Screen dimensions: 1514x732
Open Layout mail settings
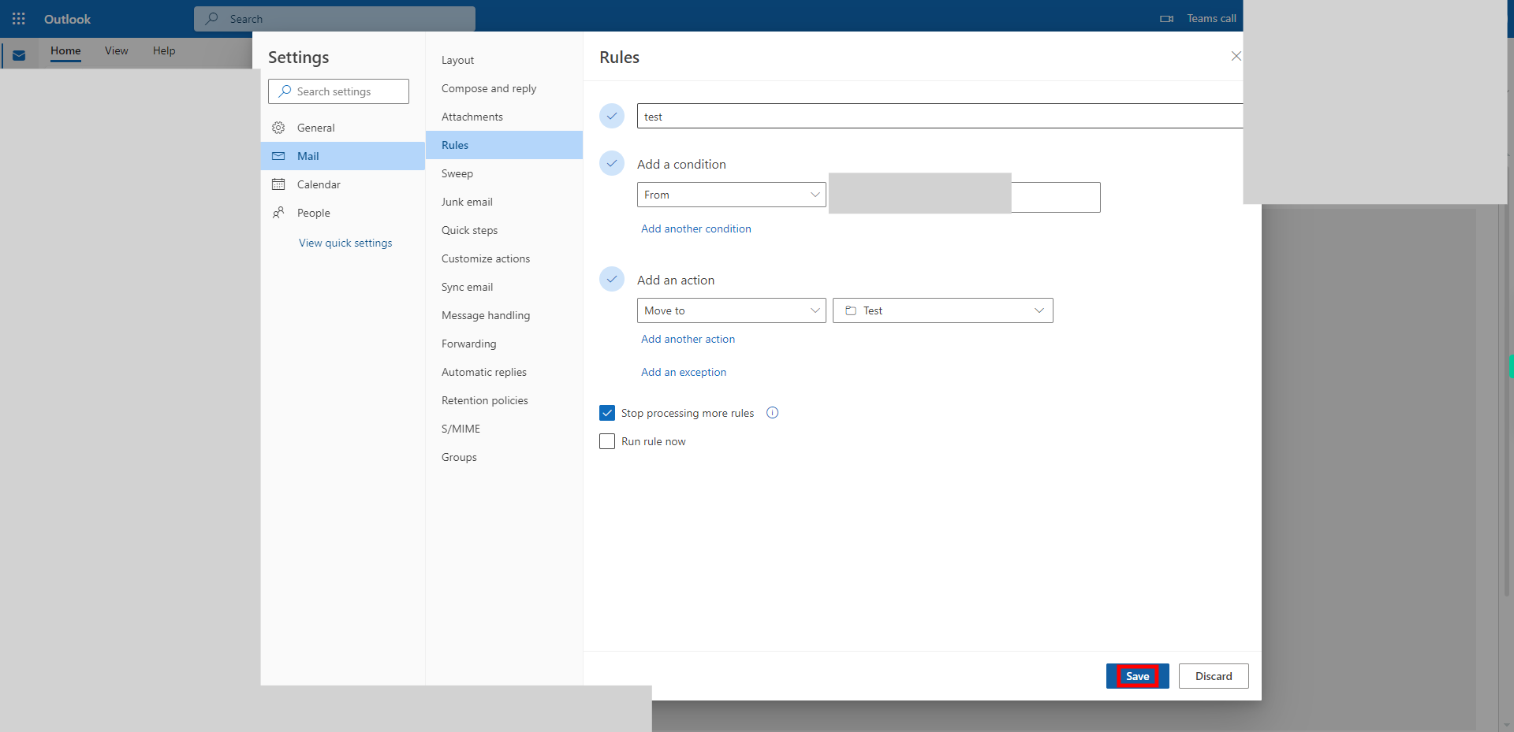(504, 60)
